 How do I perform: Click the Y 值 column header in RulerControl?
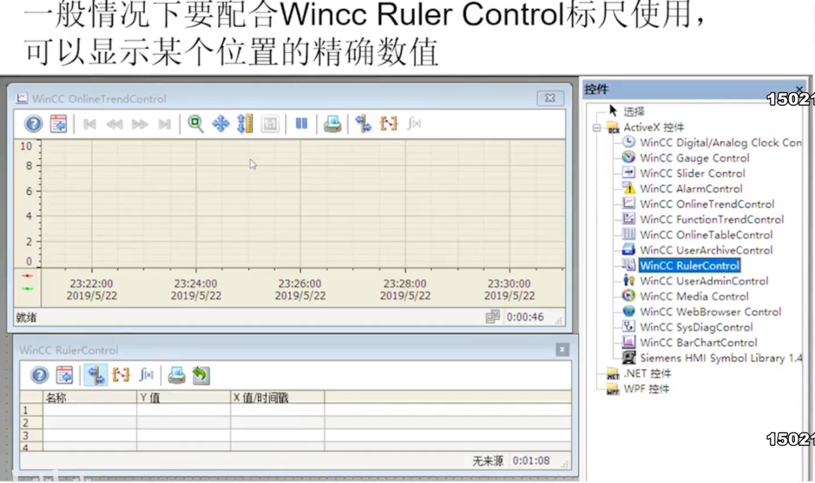(x=150, y=397)
